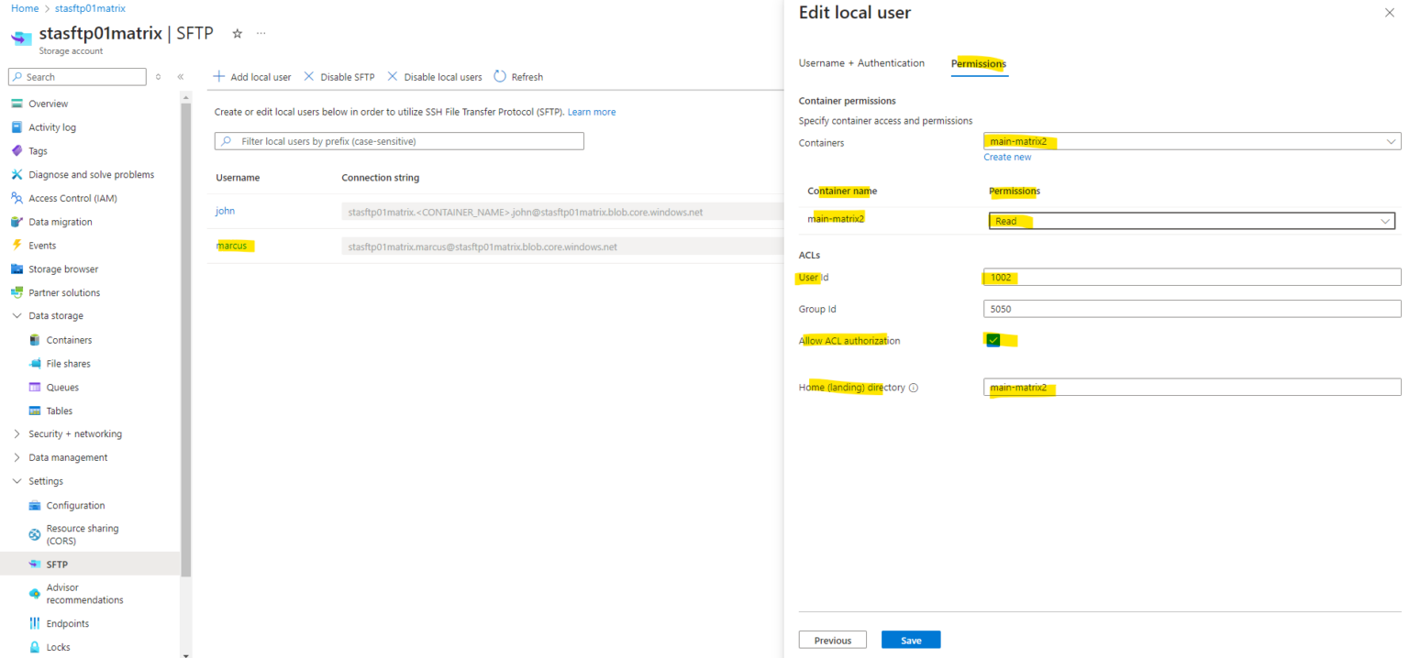Viewport: 1409px width, 658px height.
Task: Favorite stasftp01matrix with the star icon
Action: tap(237, 33)
